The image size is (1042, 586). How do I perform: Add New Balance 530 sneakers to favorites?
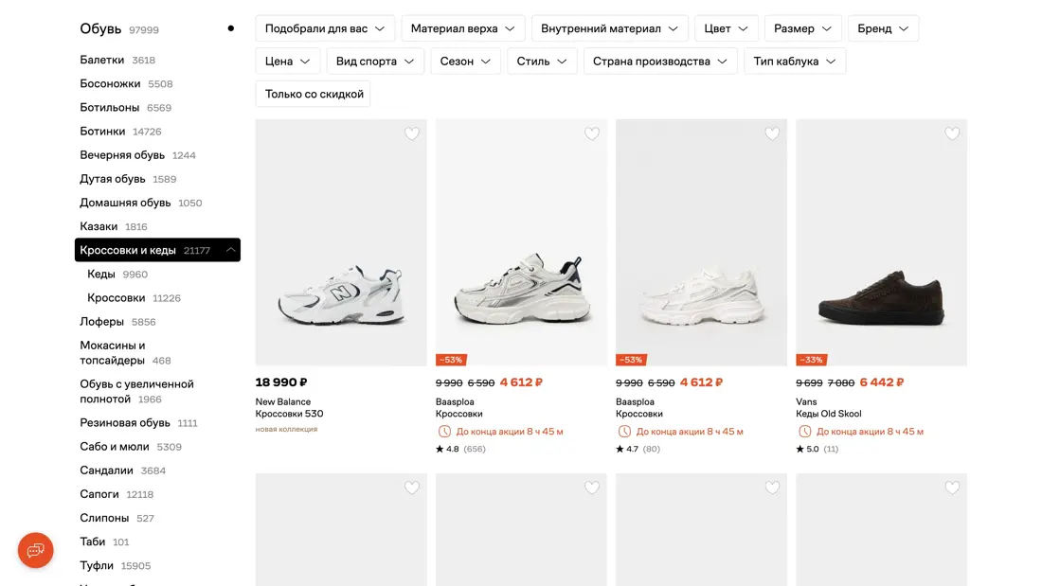pyautogui.click(x=412, y=133)
